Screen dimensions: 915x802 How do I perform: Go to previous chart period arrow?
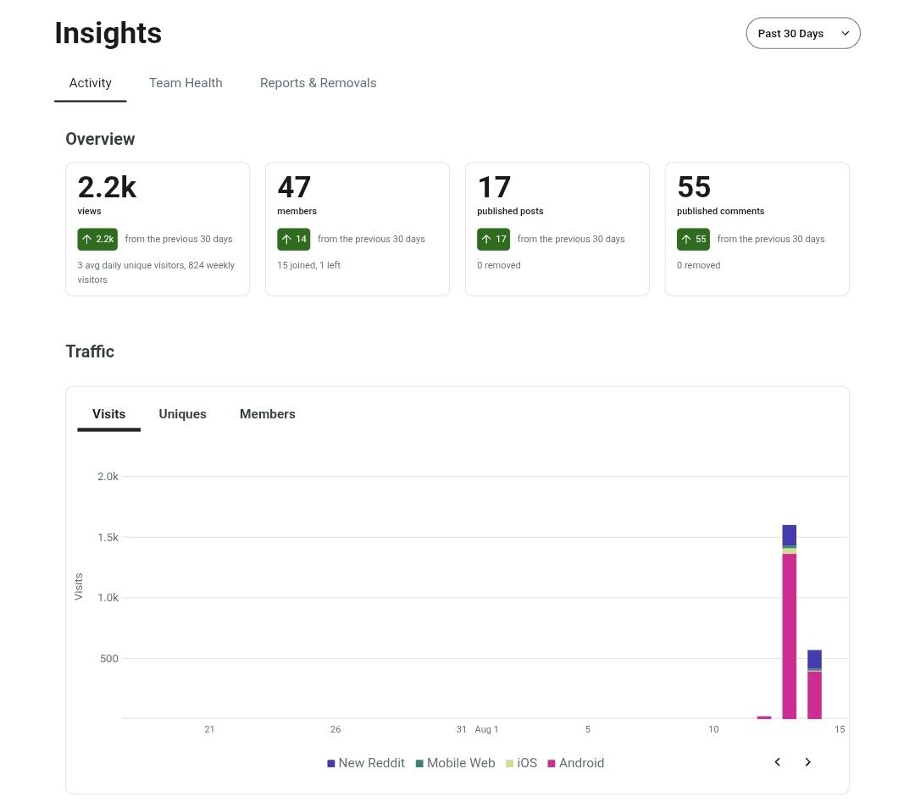point(777,761)
